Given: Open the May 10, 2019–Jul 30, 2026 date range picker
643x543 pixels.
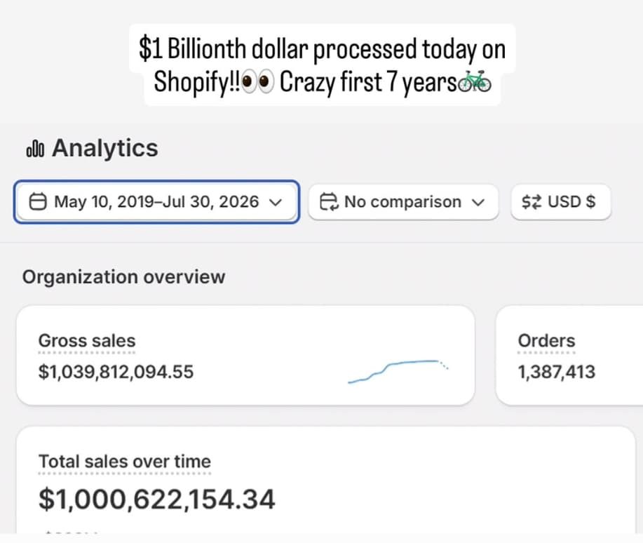Looking at the screenshot, I should coord(156,202).
